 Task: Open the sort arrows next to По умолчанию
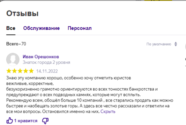pyautogui.click(x=176, y=44)
